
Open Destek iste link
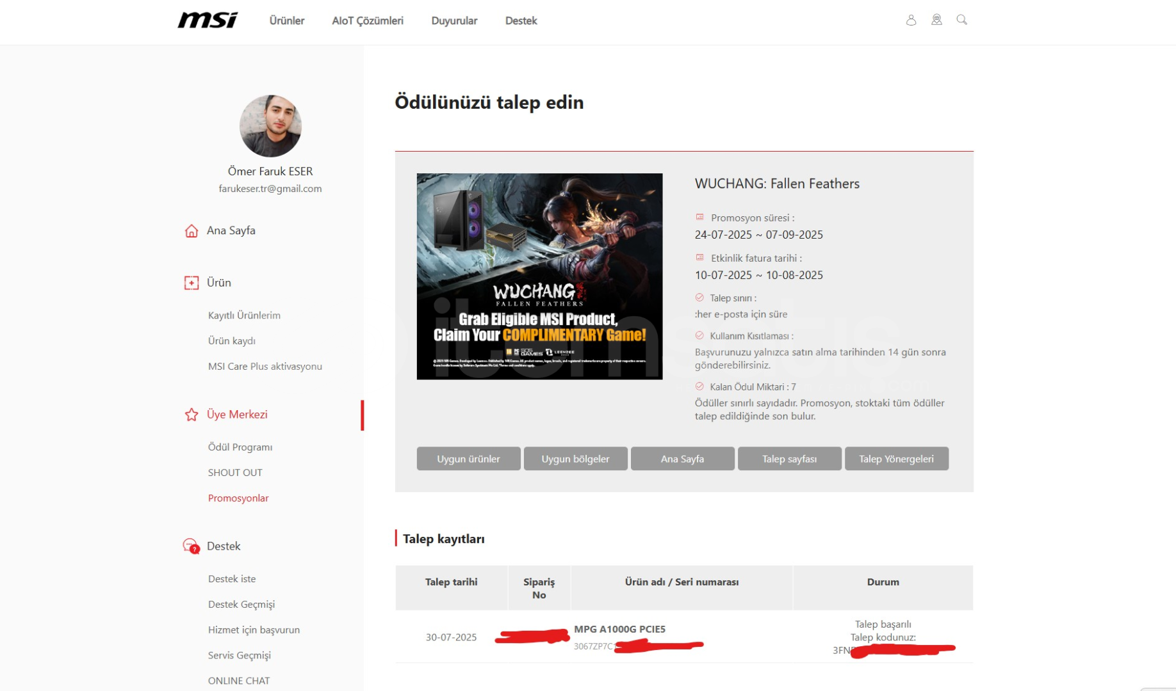point(232,579)
